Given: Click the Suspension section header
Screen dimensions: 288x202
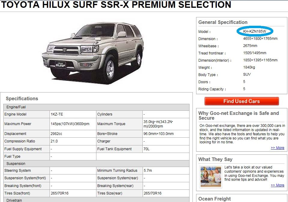Looking at the screenshot, I should [96, 164].
